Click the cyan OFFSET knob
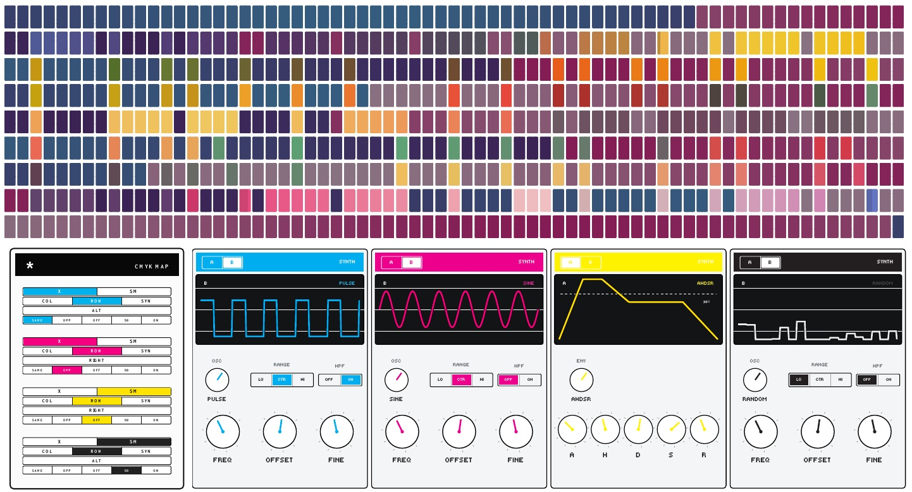The image size is (912, 492). (x=280, y=432)
